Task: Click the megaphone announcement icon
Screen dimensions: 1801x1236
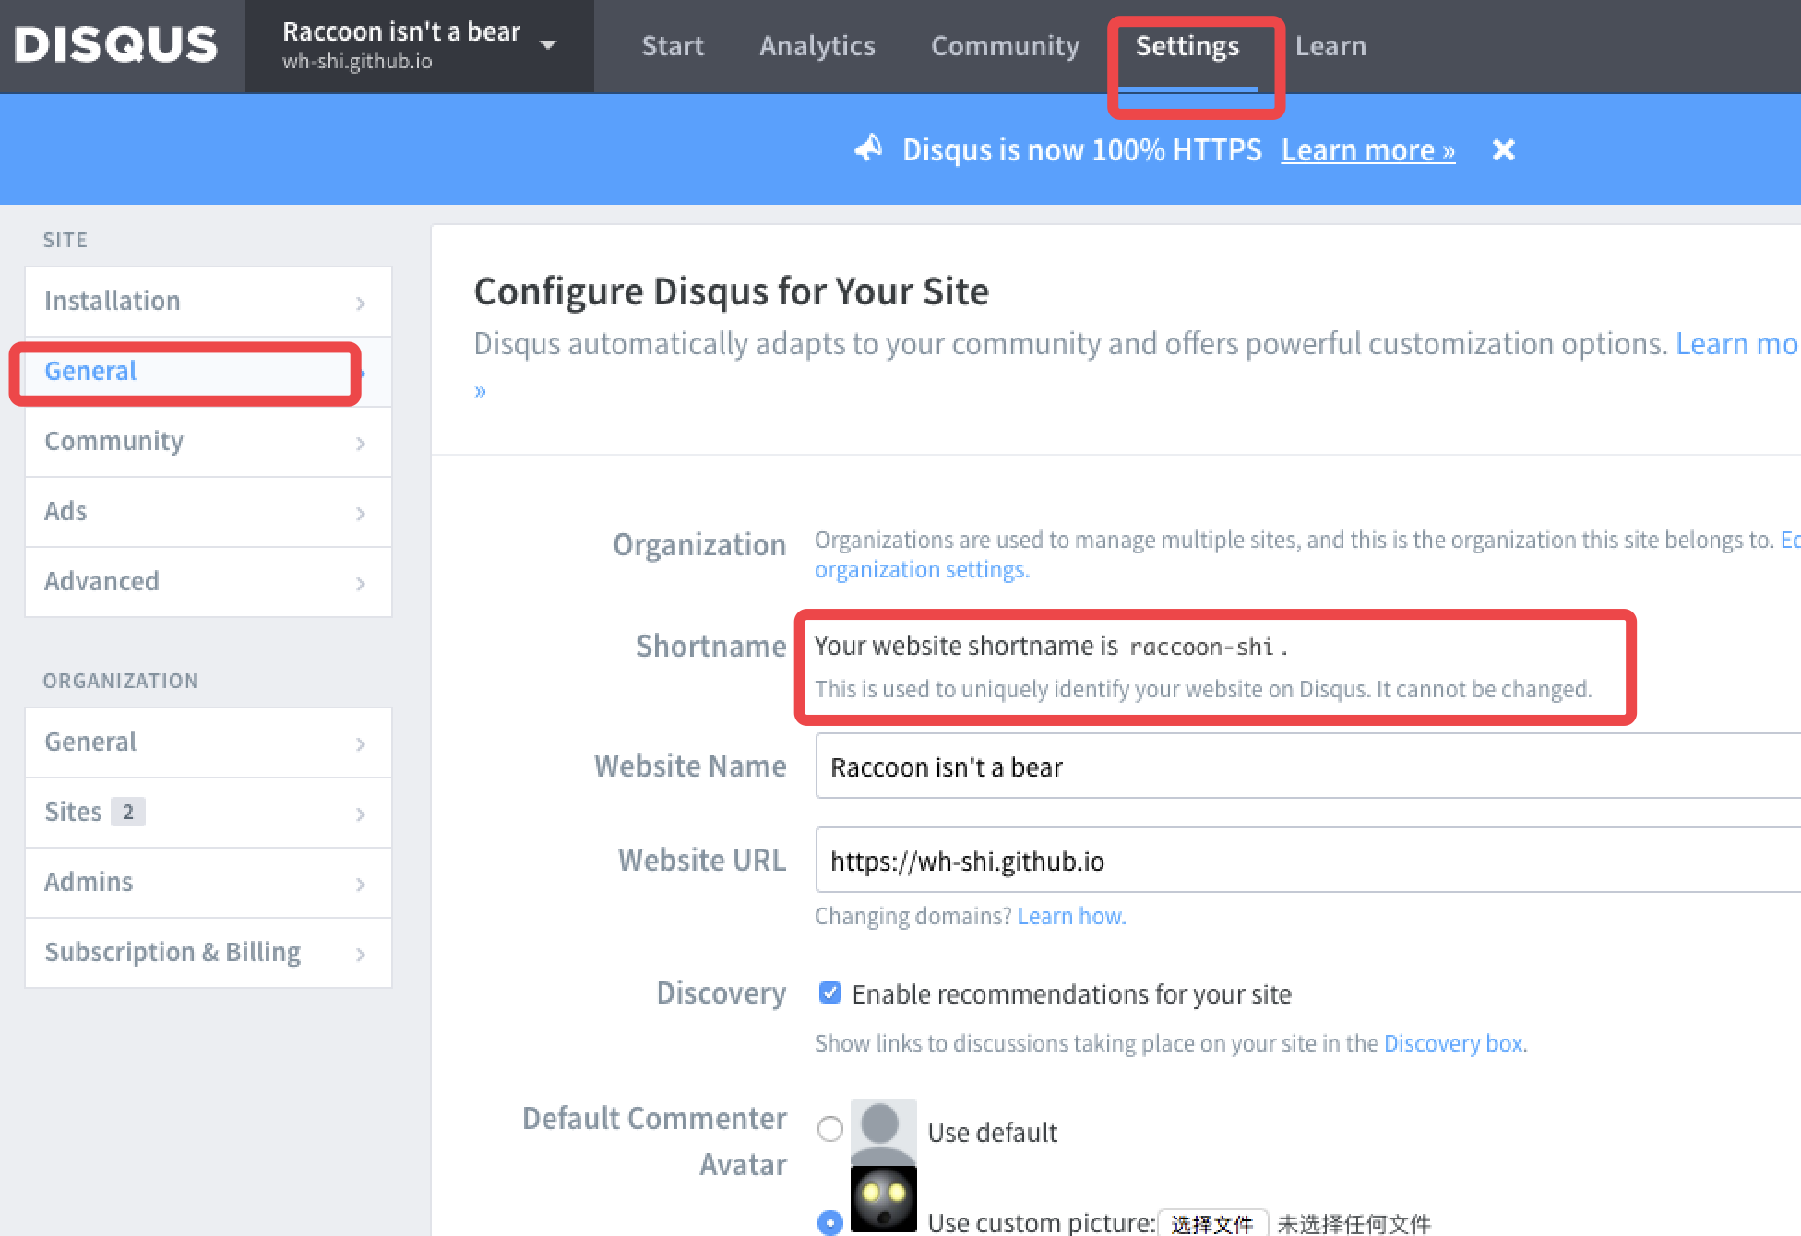Action: 868,148
